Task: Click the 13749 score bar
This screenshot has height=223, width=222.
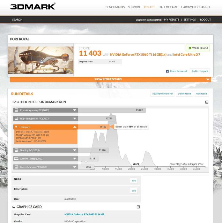Action: (x=97, y=119)
